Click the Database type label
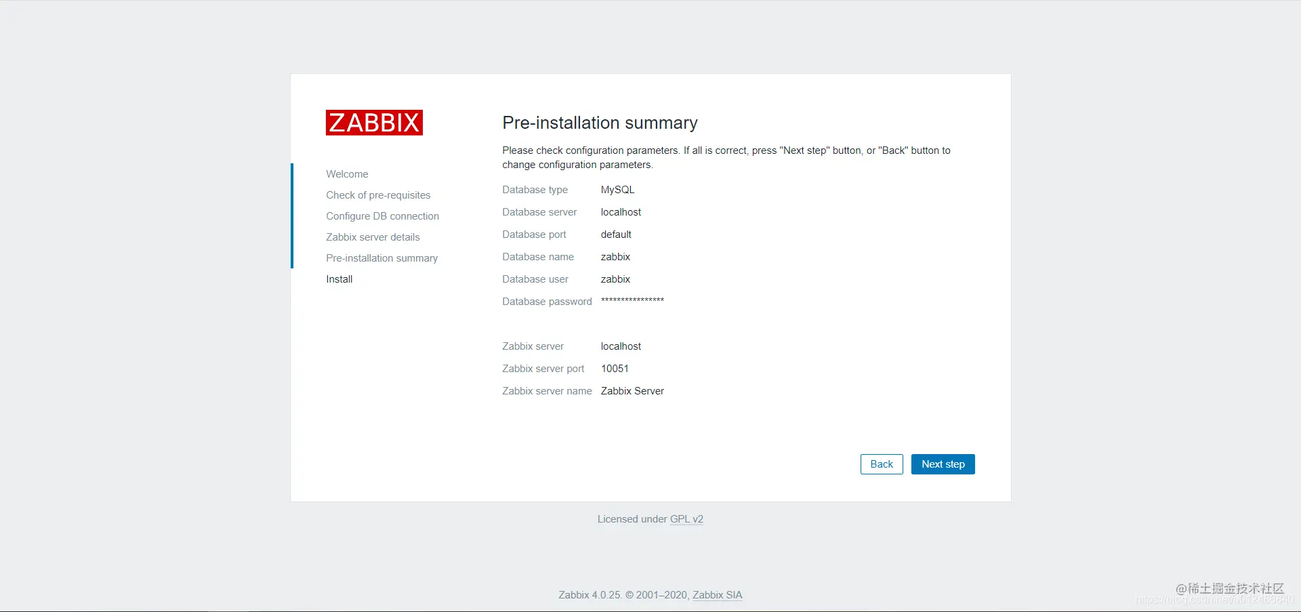Image resolution: width=1301 pixels, height=612 pixels. (x=535, y=190)
